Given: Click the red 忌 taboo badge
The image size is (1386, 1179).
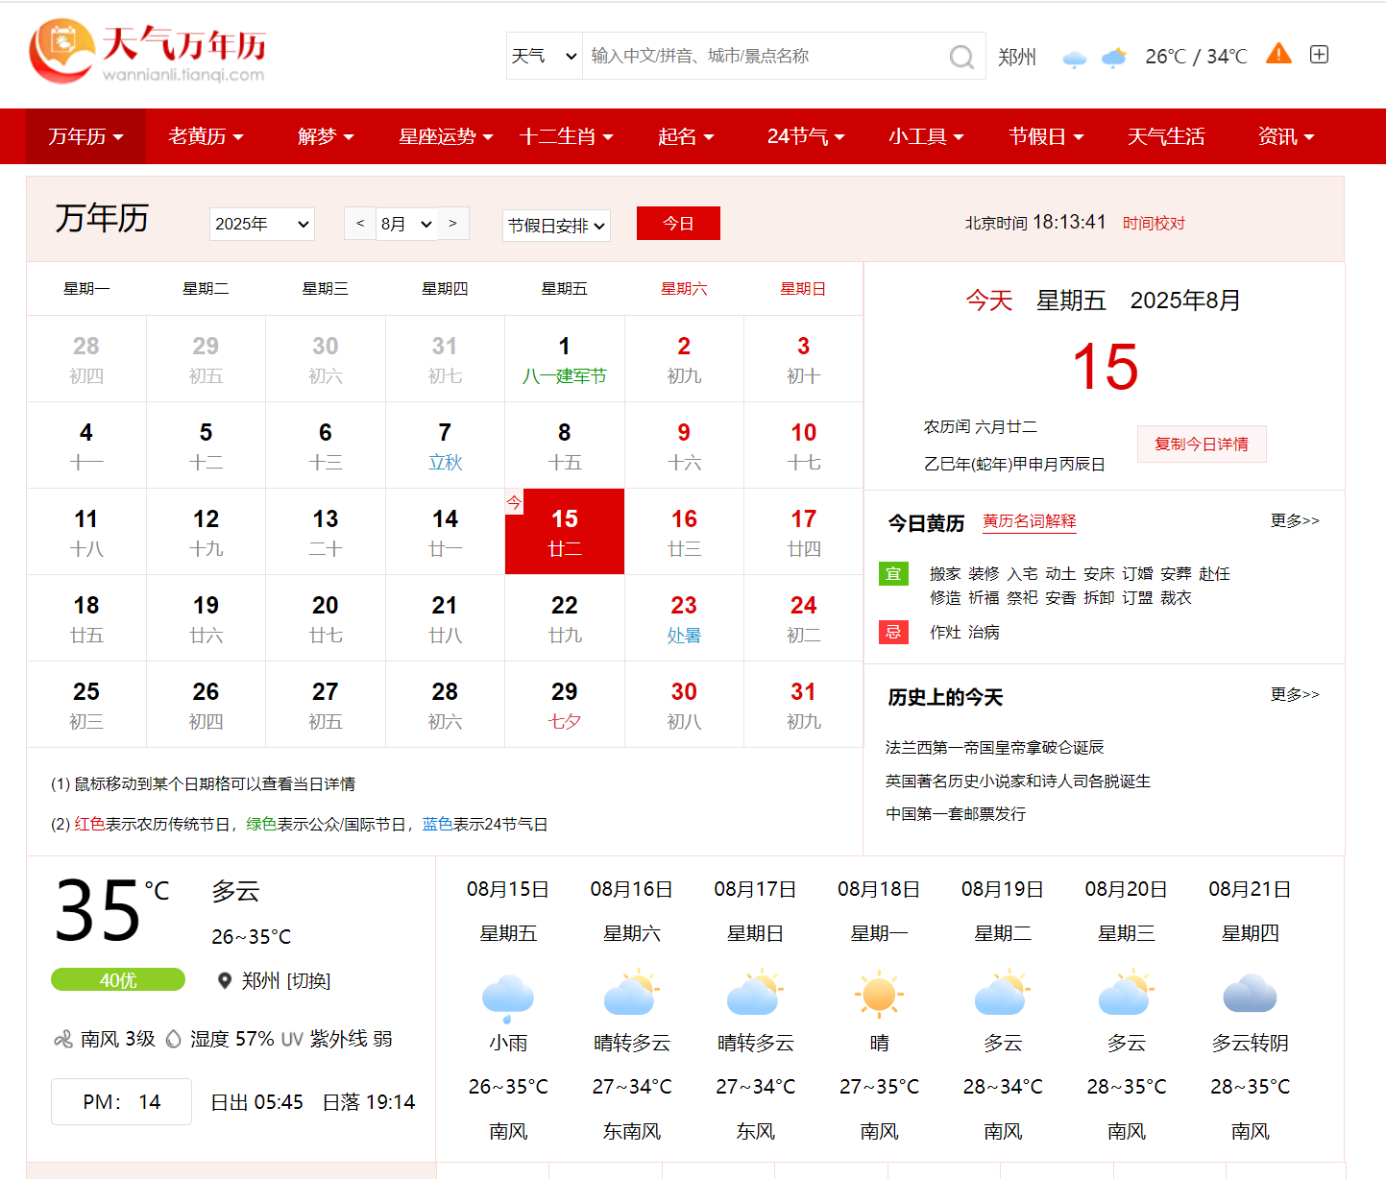Looking at the screenshot, I should point(893,632).
